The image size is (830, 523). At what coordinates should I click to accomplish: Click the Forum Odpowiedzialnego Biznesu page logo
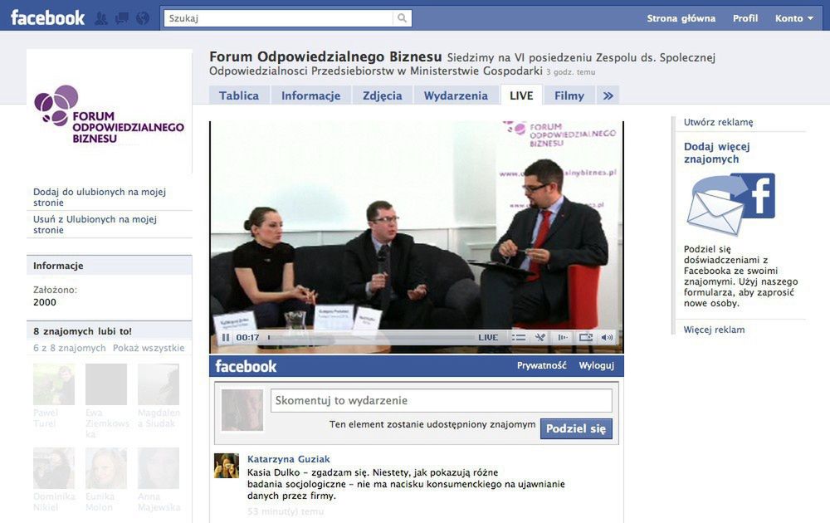(x=109, y=113)
